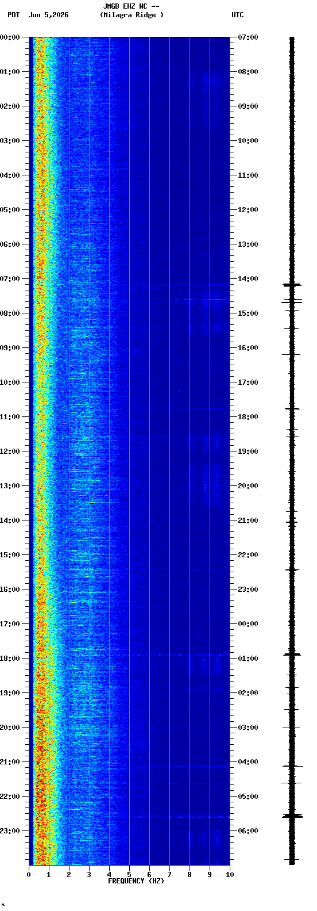317x911 pixels.
Task: Click the frequency axis tick label '10'
Action: pyautogui.click(x=230, y=875)
